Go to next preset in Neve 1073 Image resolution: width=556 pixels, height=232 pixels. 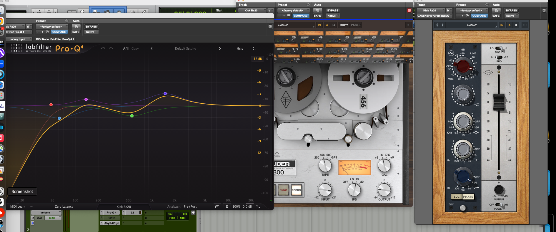(x=442, y=25)
